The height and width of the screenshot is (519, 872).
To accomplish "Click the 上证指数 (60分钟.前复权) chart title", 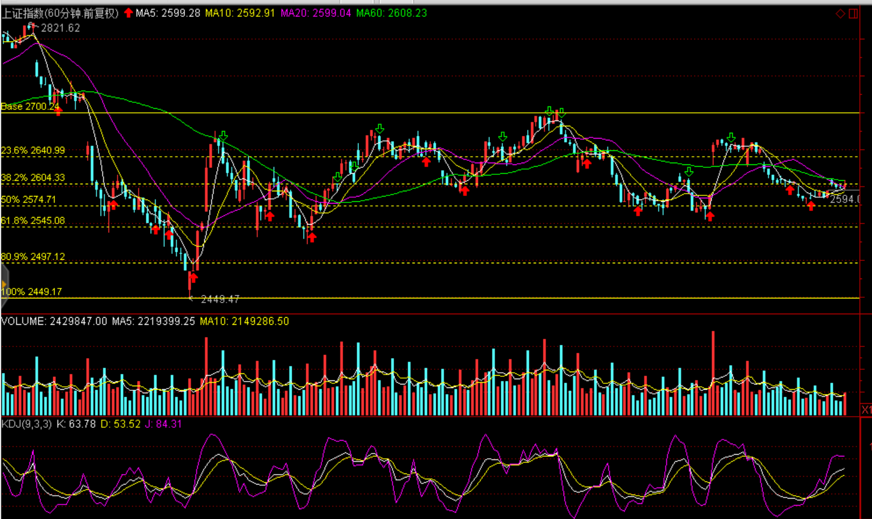I will [60, 13].
